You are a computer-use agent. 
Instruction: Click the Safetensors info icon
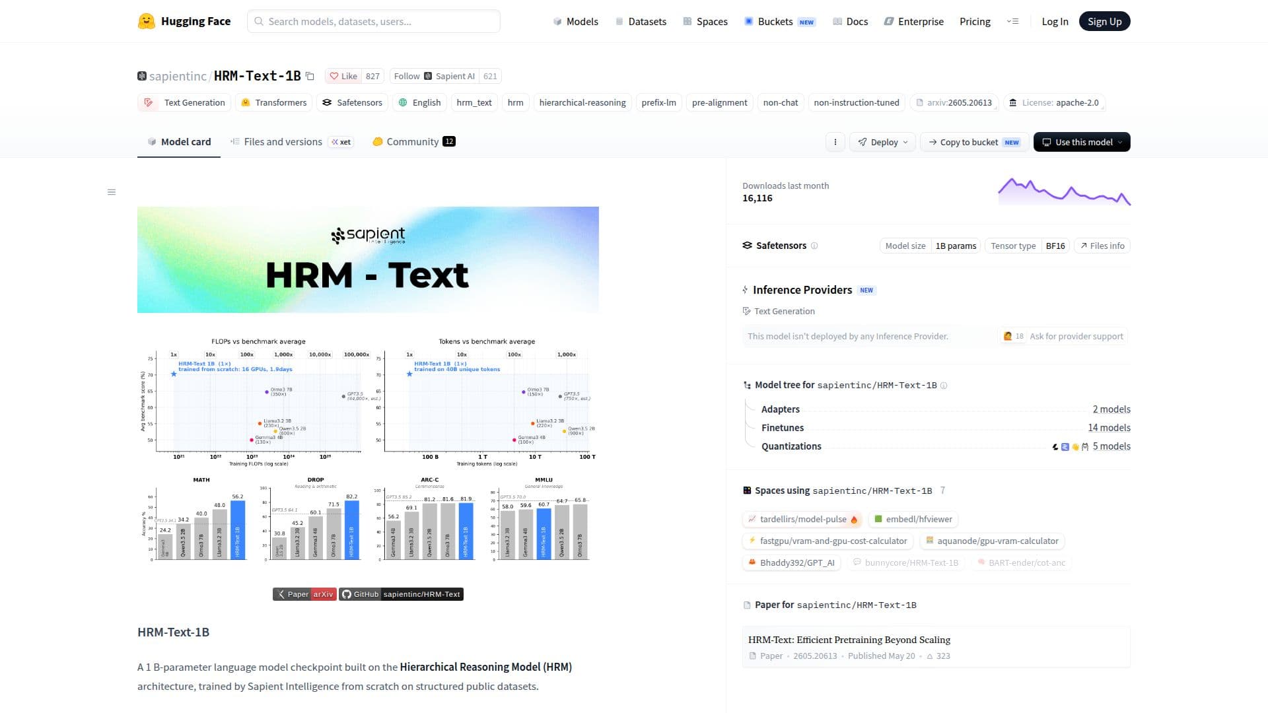pyautogui.click(x=814, y=246)
